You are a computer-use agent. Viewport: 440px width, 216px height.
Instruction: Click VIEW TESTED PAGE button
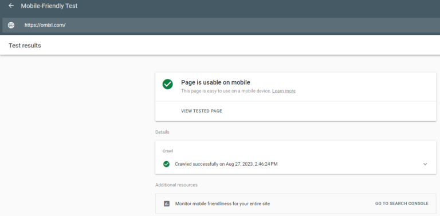(202, 111)
